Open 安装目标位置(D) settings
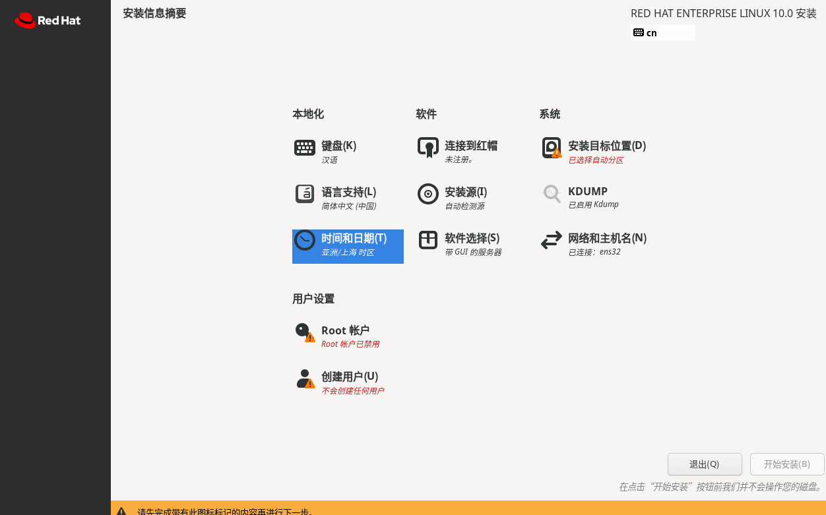This screenshot has height=515, width=826. pyautogui.click(x=607, y=146)
